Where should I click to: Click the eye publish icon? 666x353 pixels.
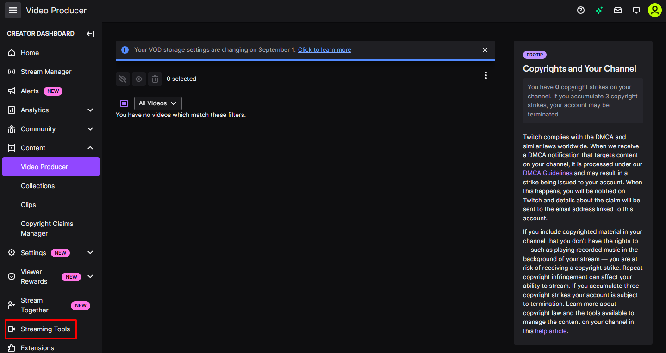pos(139,79)
